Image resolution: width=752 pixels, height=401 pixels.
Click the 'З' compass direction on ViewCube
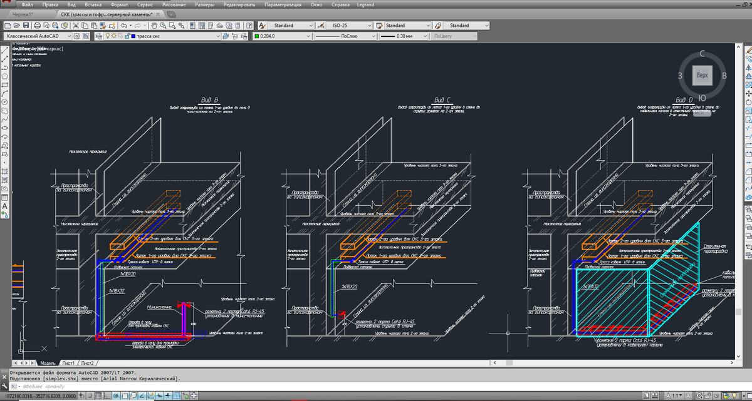coord(680,75)
